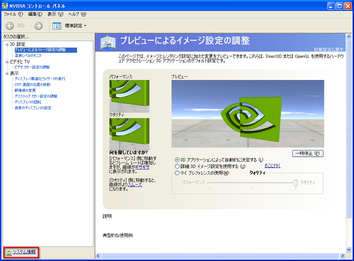The height and width of the screenshot is (261, 354).
Task: Select 3D アプリケーションによって自動的に決定する option
Action: coord(177,160)
